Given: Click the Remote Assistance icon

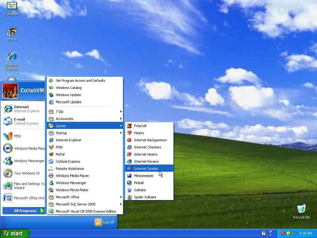Looking at the screenshot, I should click(51, 168).
